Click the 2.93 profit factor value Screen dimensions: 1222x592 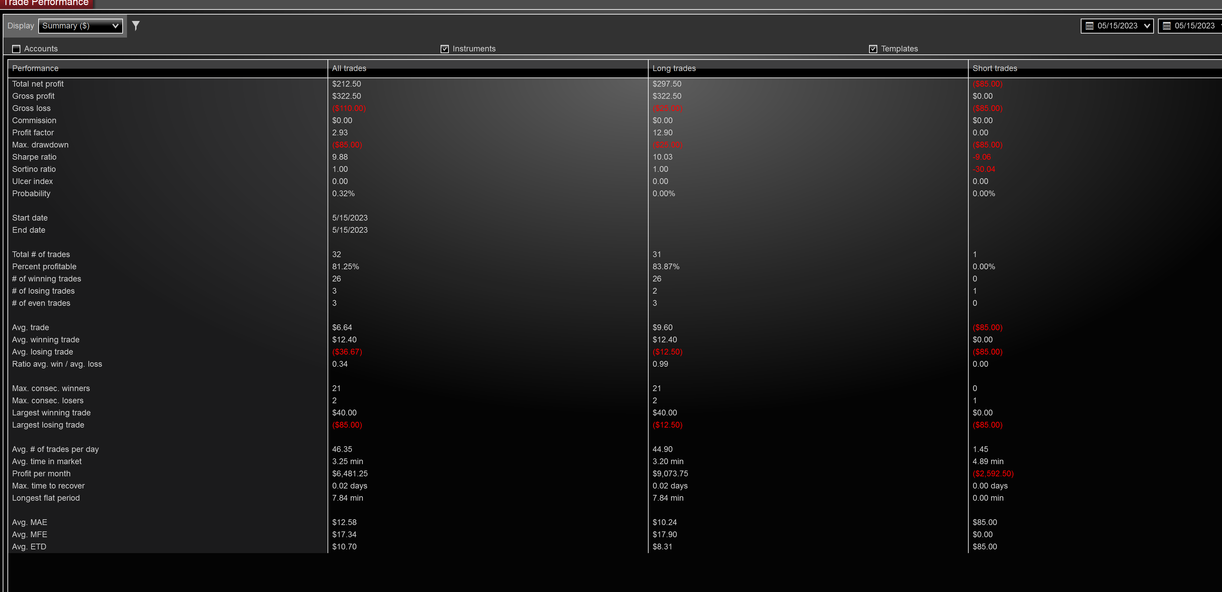[x=340, y=133]
